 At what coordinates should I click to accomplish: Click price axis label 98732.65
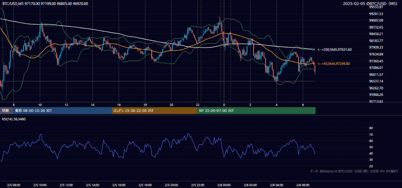376,27
